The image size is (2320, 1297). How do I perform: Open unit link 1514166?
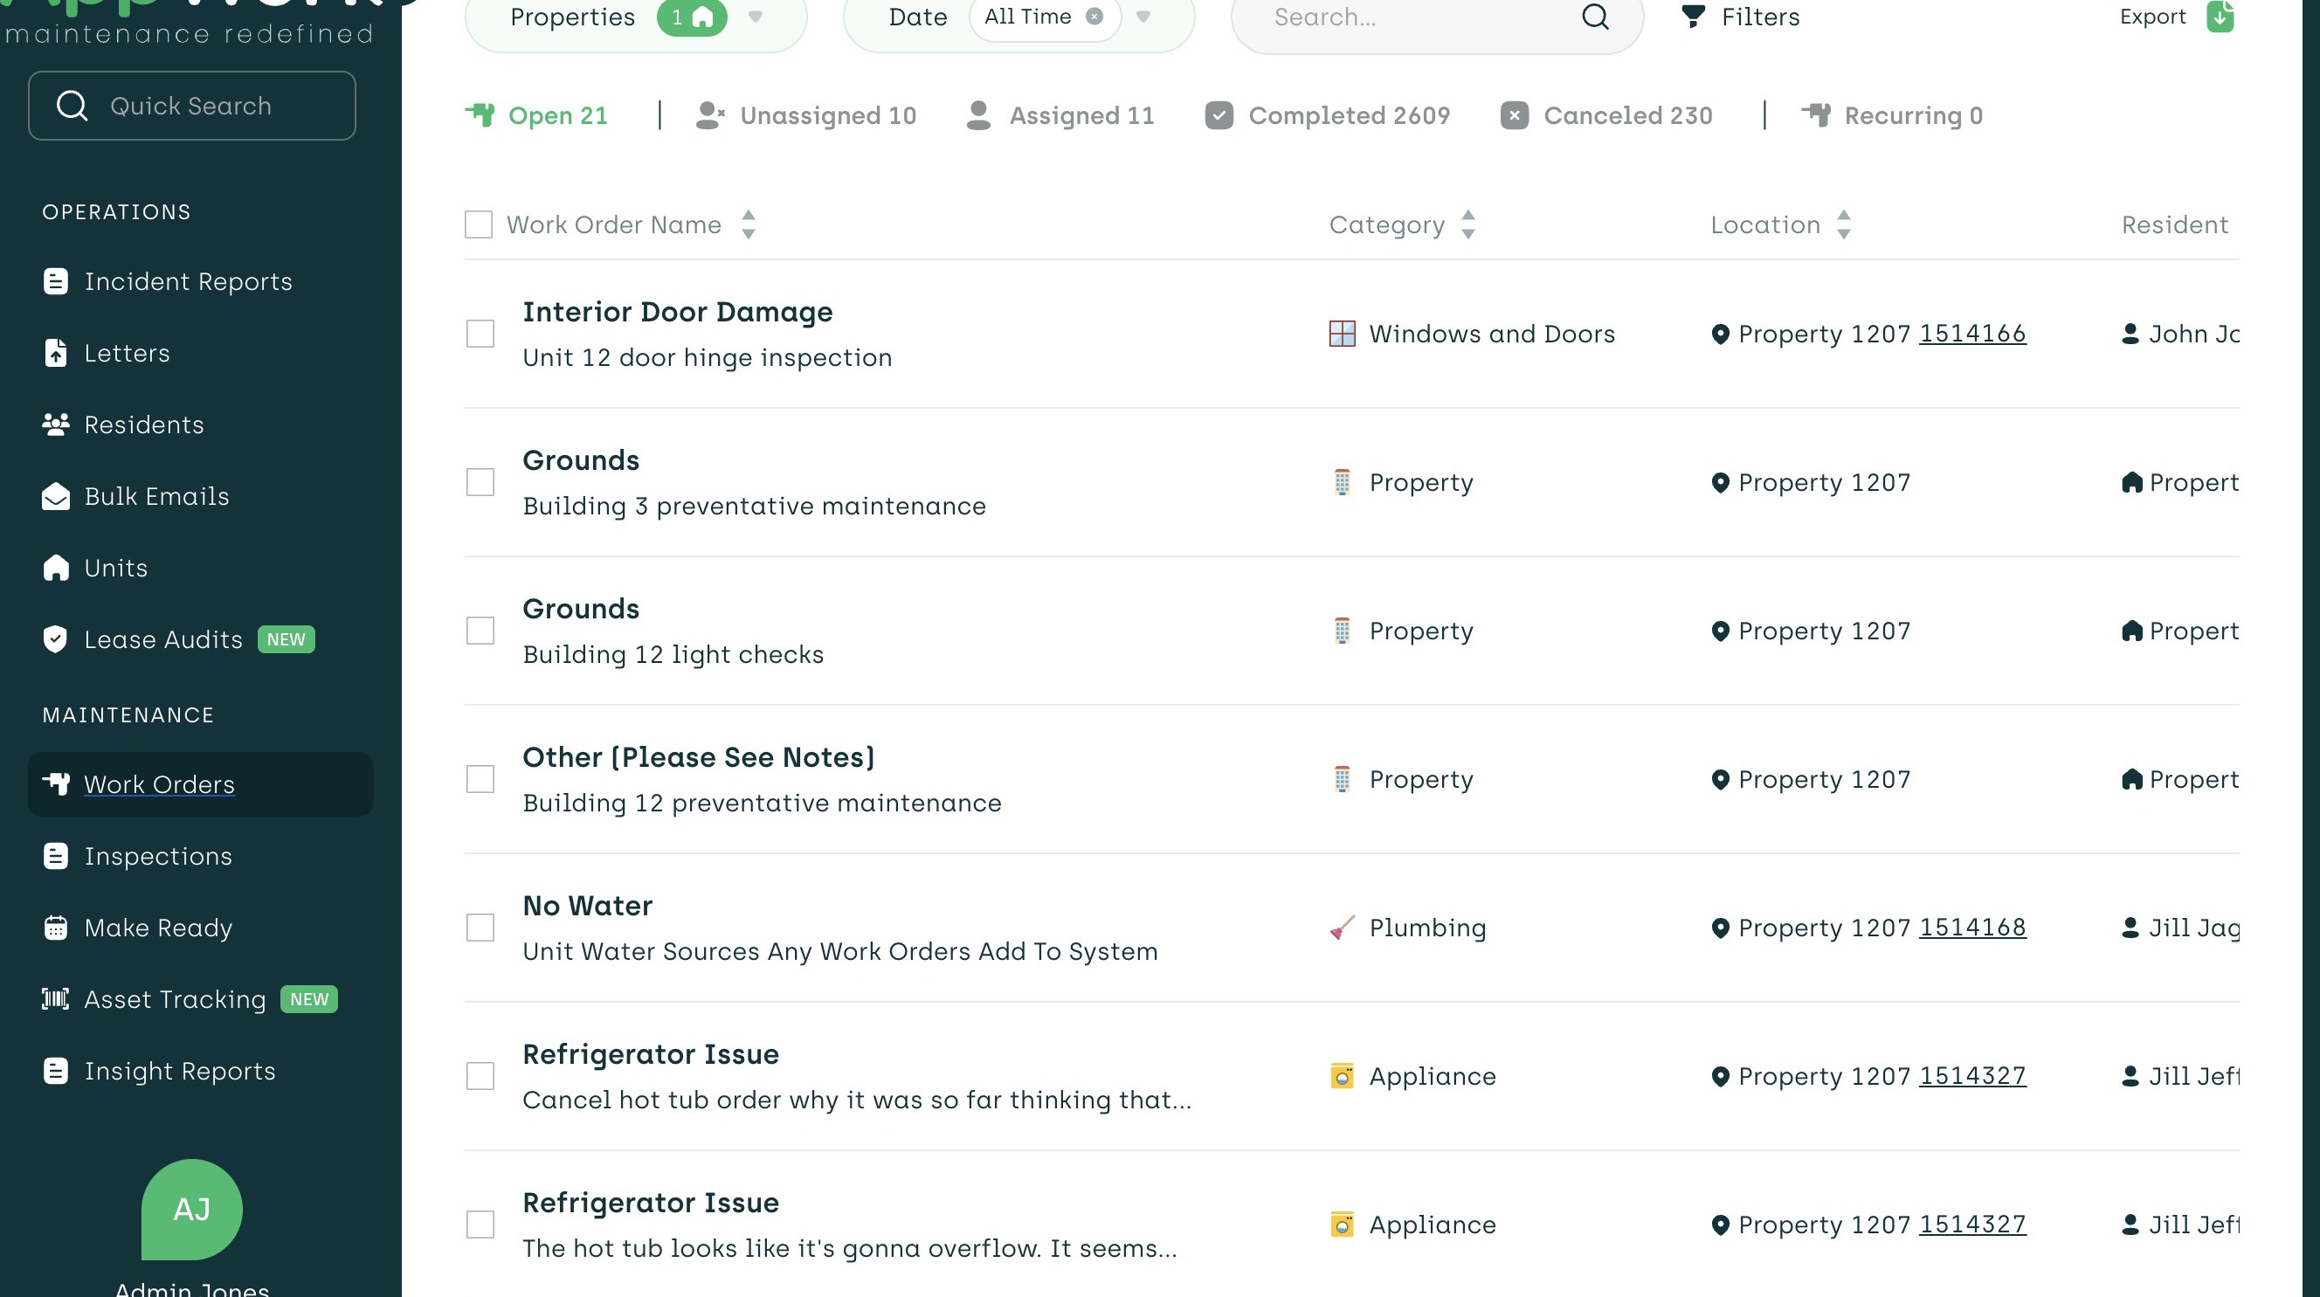click(1972, 334)
